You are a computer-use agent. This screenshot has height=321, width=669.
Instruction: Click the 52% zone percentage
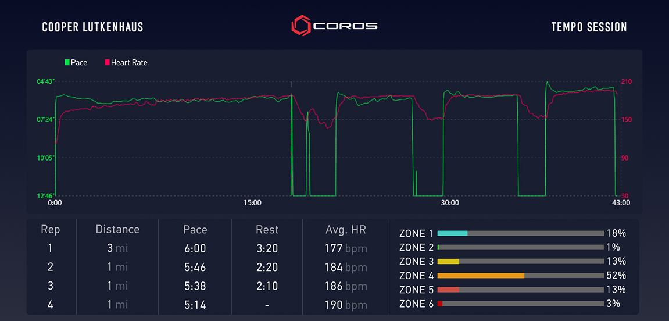(616, 275)
